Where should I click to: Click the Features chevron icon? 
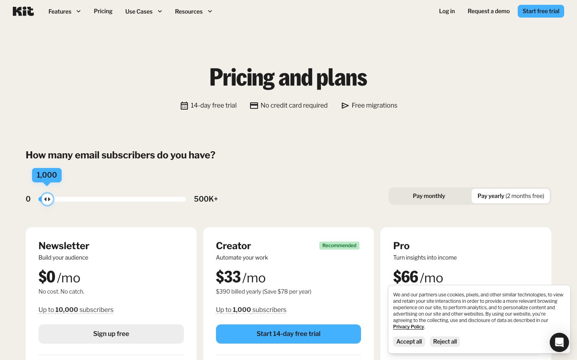pyautogui.click(x=79, y=11)
